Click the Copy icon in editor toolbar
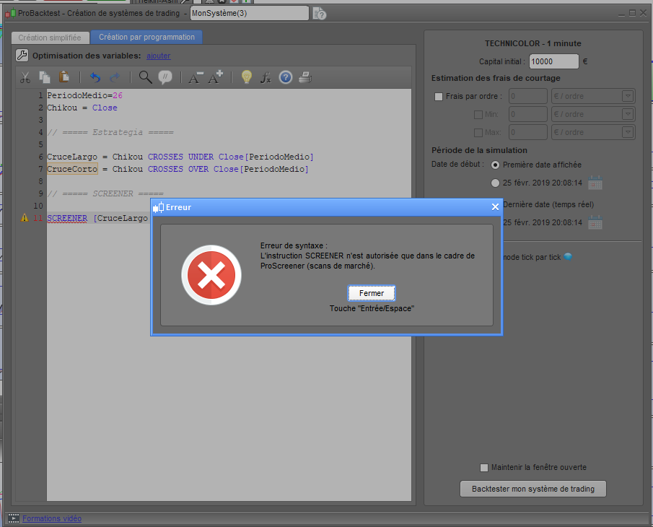653x527 pixels. point(45,77)
